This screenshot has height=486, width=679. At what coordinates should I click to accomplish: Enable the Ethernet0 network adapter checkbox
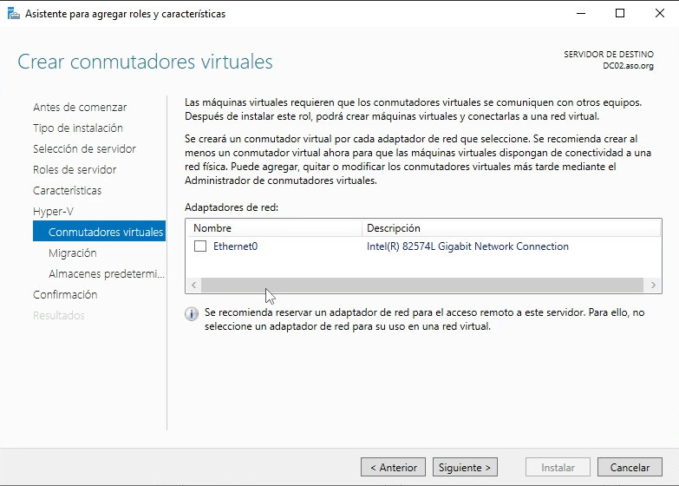(x=200, y=246)
